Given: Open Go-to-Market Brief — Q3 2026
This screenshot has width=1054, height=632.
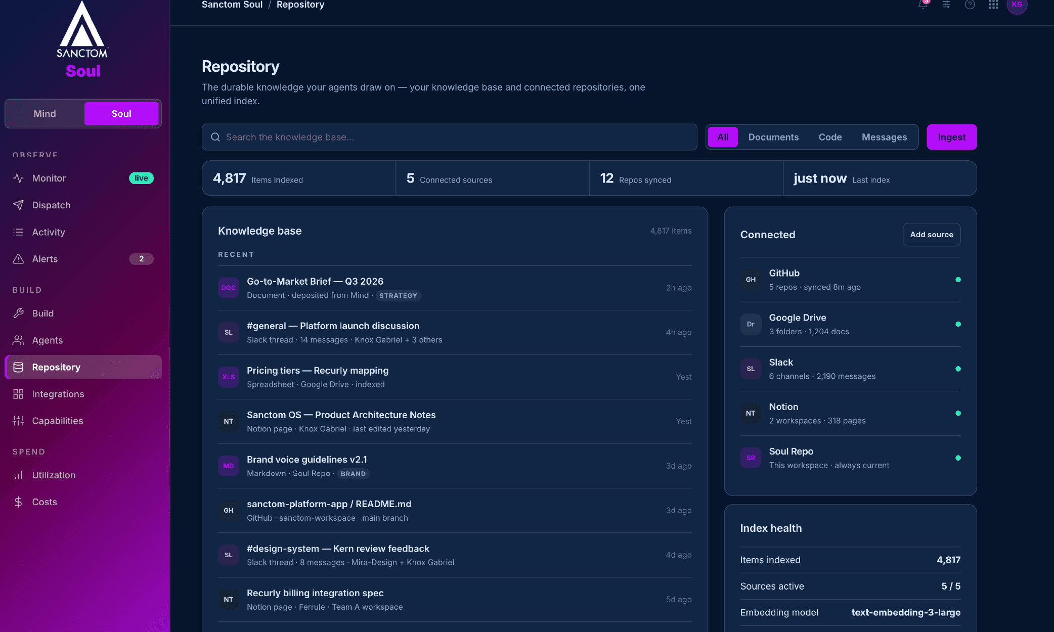Looking at the screenshot, I should click(x=455, y=288).
